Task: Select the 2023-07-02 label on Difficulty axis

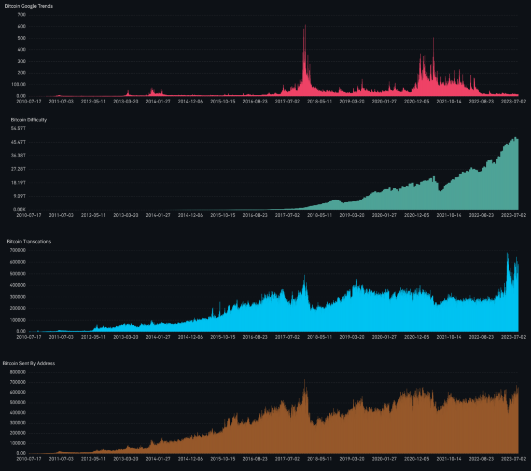Action: (x=513, y=215)
